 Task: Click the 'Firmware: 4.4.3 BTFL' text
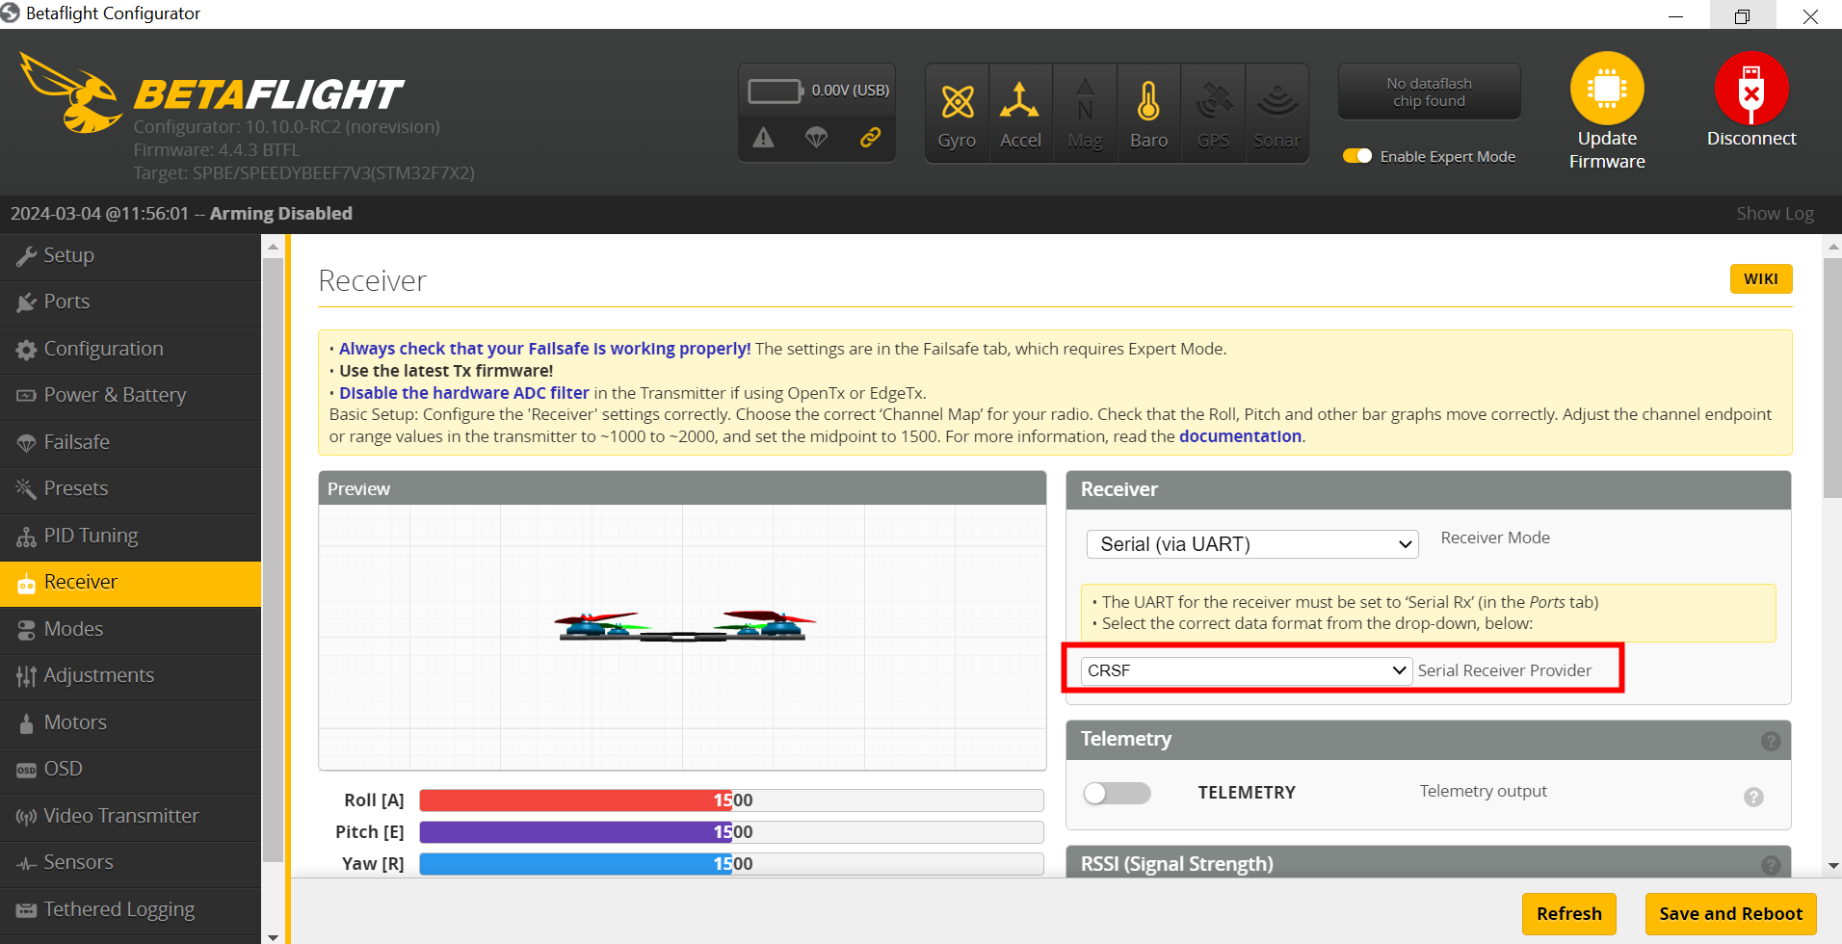217,150
